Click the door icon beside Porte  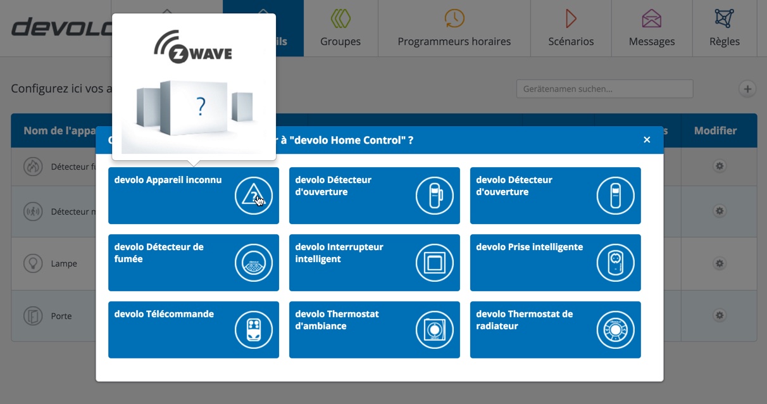point(32,315)
